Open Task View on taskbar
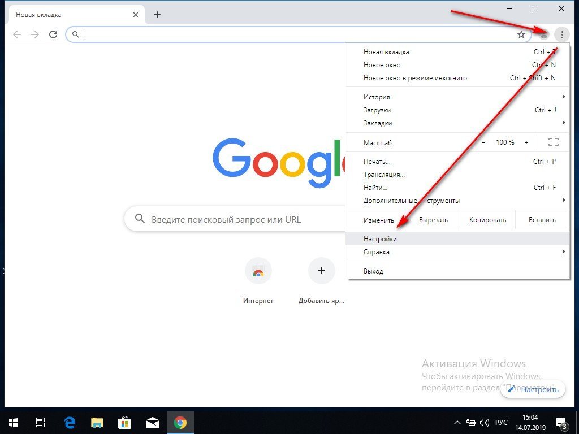Screen dimensions: 579x434 41,423
